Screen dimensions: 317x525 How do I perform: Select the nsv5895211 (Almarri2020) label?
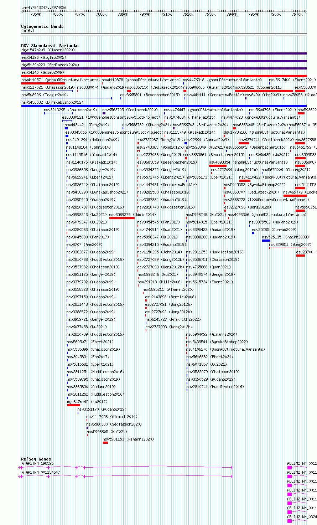click(x=168, y=289)
